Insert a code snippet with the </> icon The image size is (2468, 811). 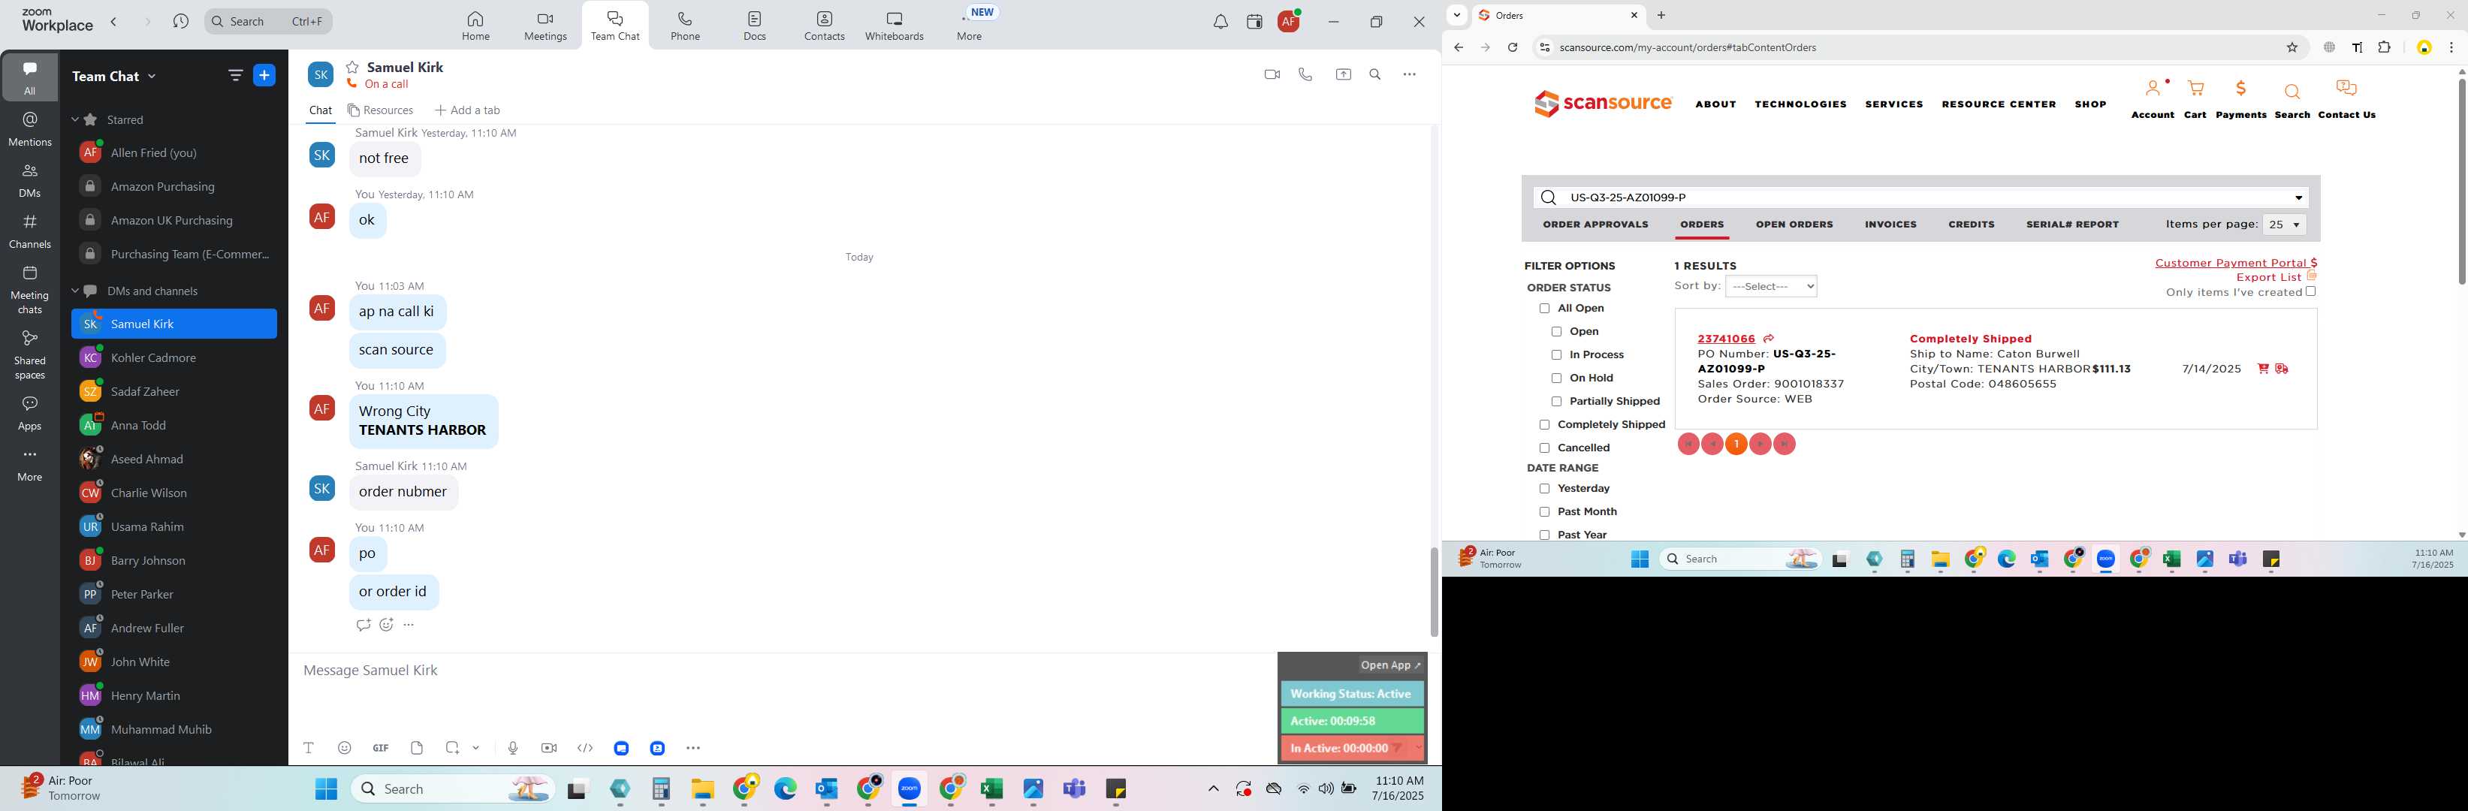click(x=585, y=748)
